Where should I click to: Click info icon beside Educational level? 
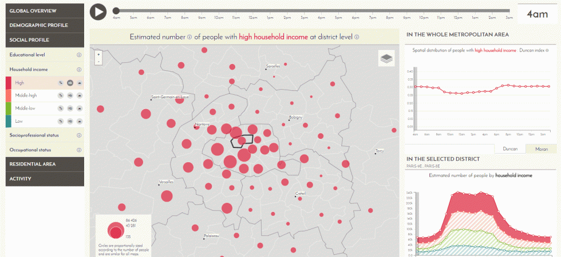[79, 55]
